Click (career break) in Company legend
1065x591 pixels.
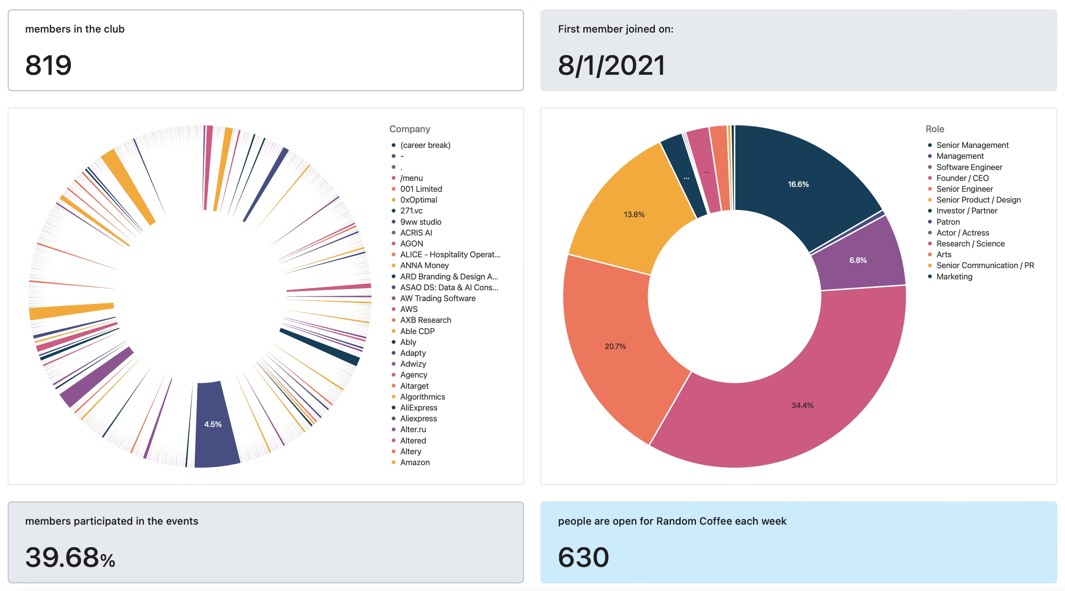tap(421, 145)
